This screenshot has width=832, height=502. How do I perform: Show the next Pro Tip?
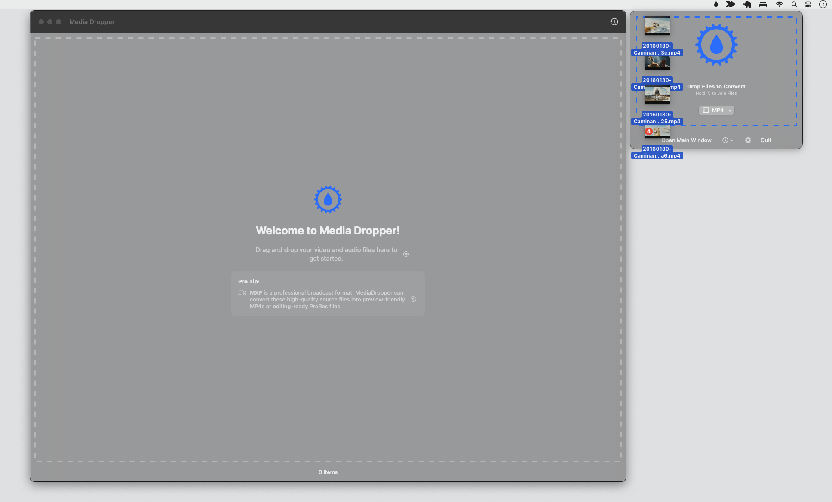click(x=413, y=299)
